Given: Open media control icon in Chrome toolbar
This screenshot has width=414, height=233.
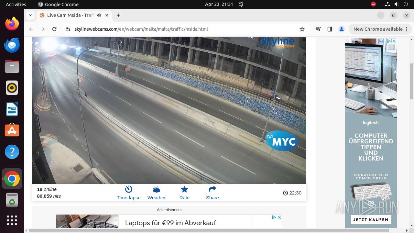Looking at the screenshot, I should [319, 29].
